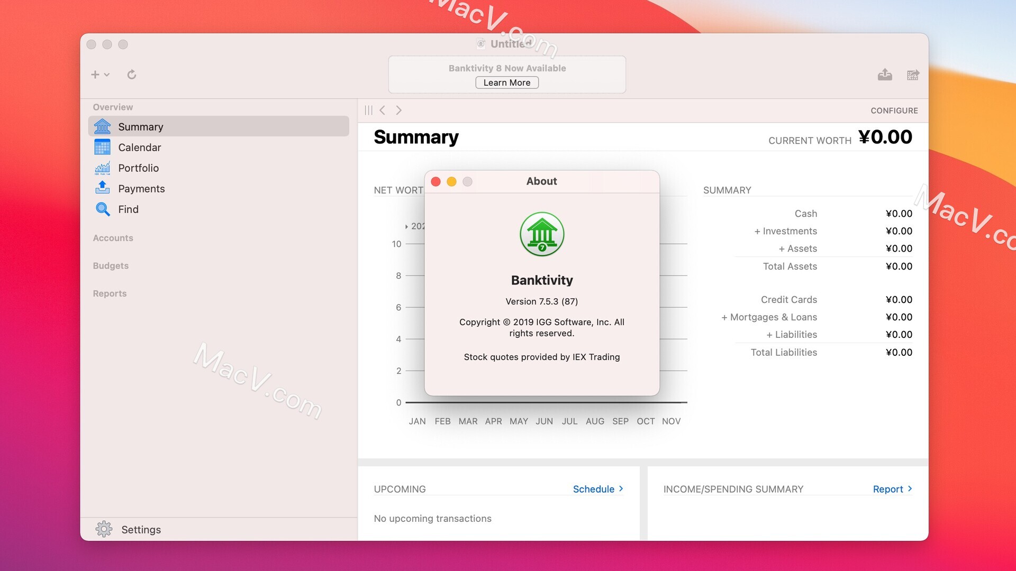Click the CONFIGURE label top right
The width and height of the screenshot is (1016, 571).
coord(893,110)
